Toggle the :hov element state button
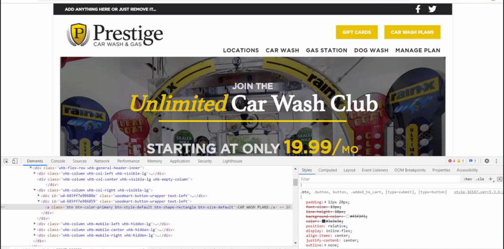The width and height of the screenshot is (504, 249). tap(467, 179)
